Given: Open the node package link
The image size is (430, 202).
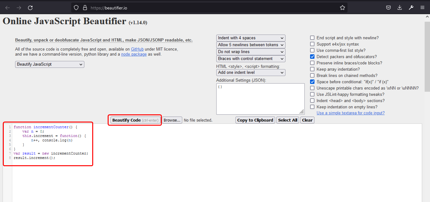Looking at the screenshot, I should tap(134, 54).
